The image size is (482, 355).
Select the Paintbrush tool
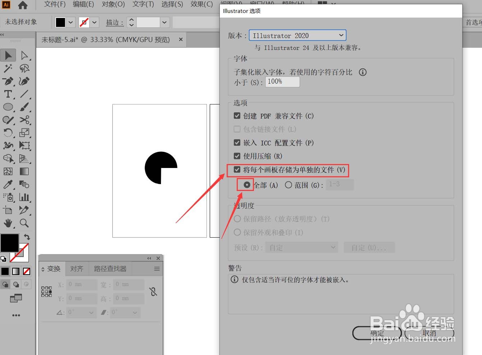pos(24,107)
